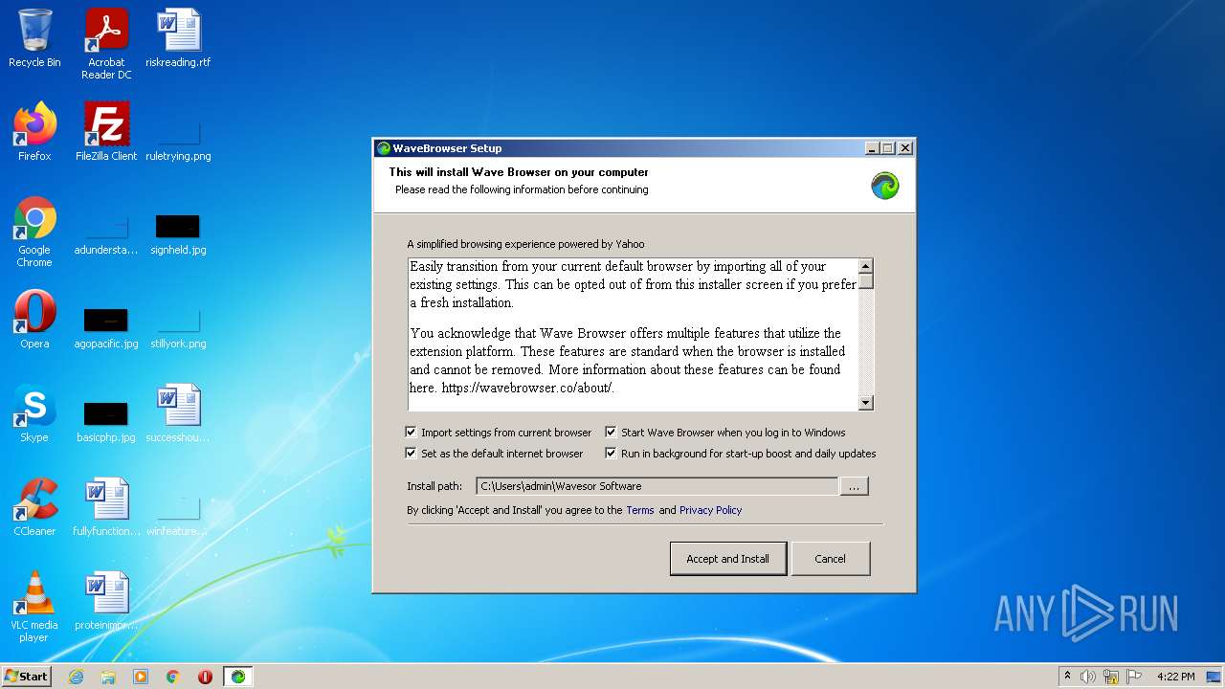Switch to WaveBrowser Setup taskbar item
Screen dimensions: 1225x689
click(x=238, y=677)
